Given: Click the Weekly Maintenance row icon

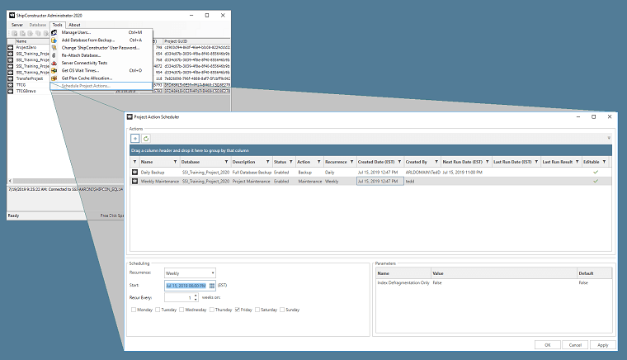Looking at the screenshot, I should click(x=134, y=181).
